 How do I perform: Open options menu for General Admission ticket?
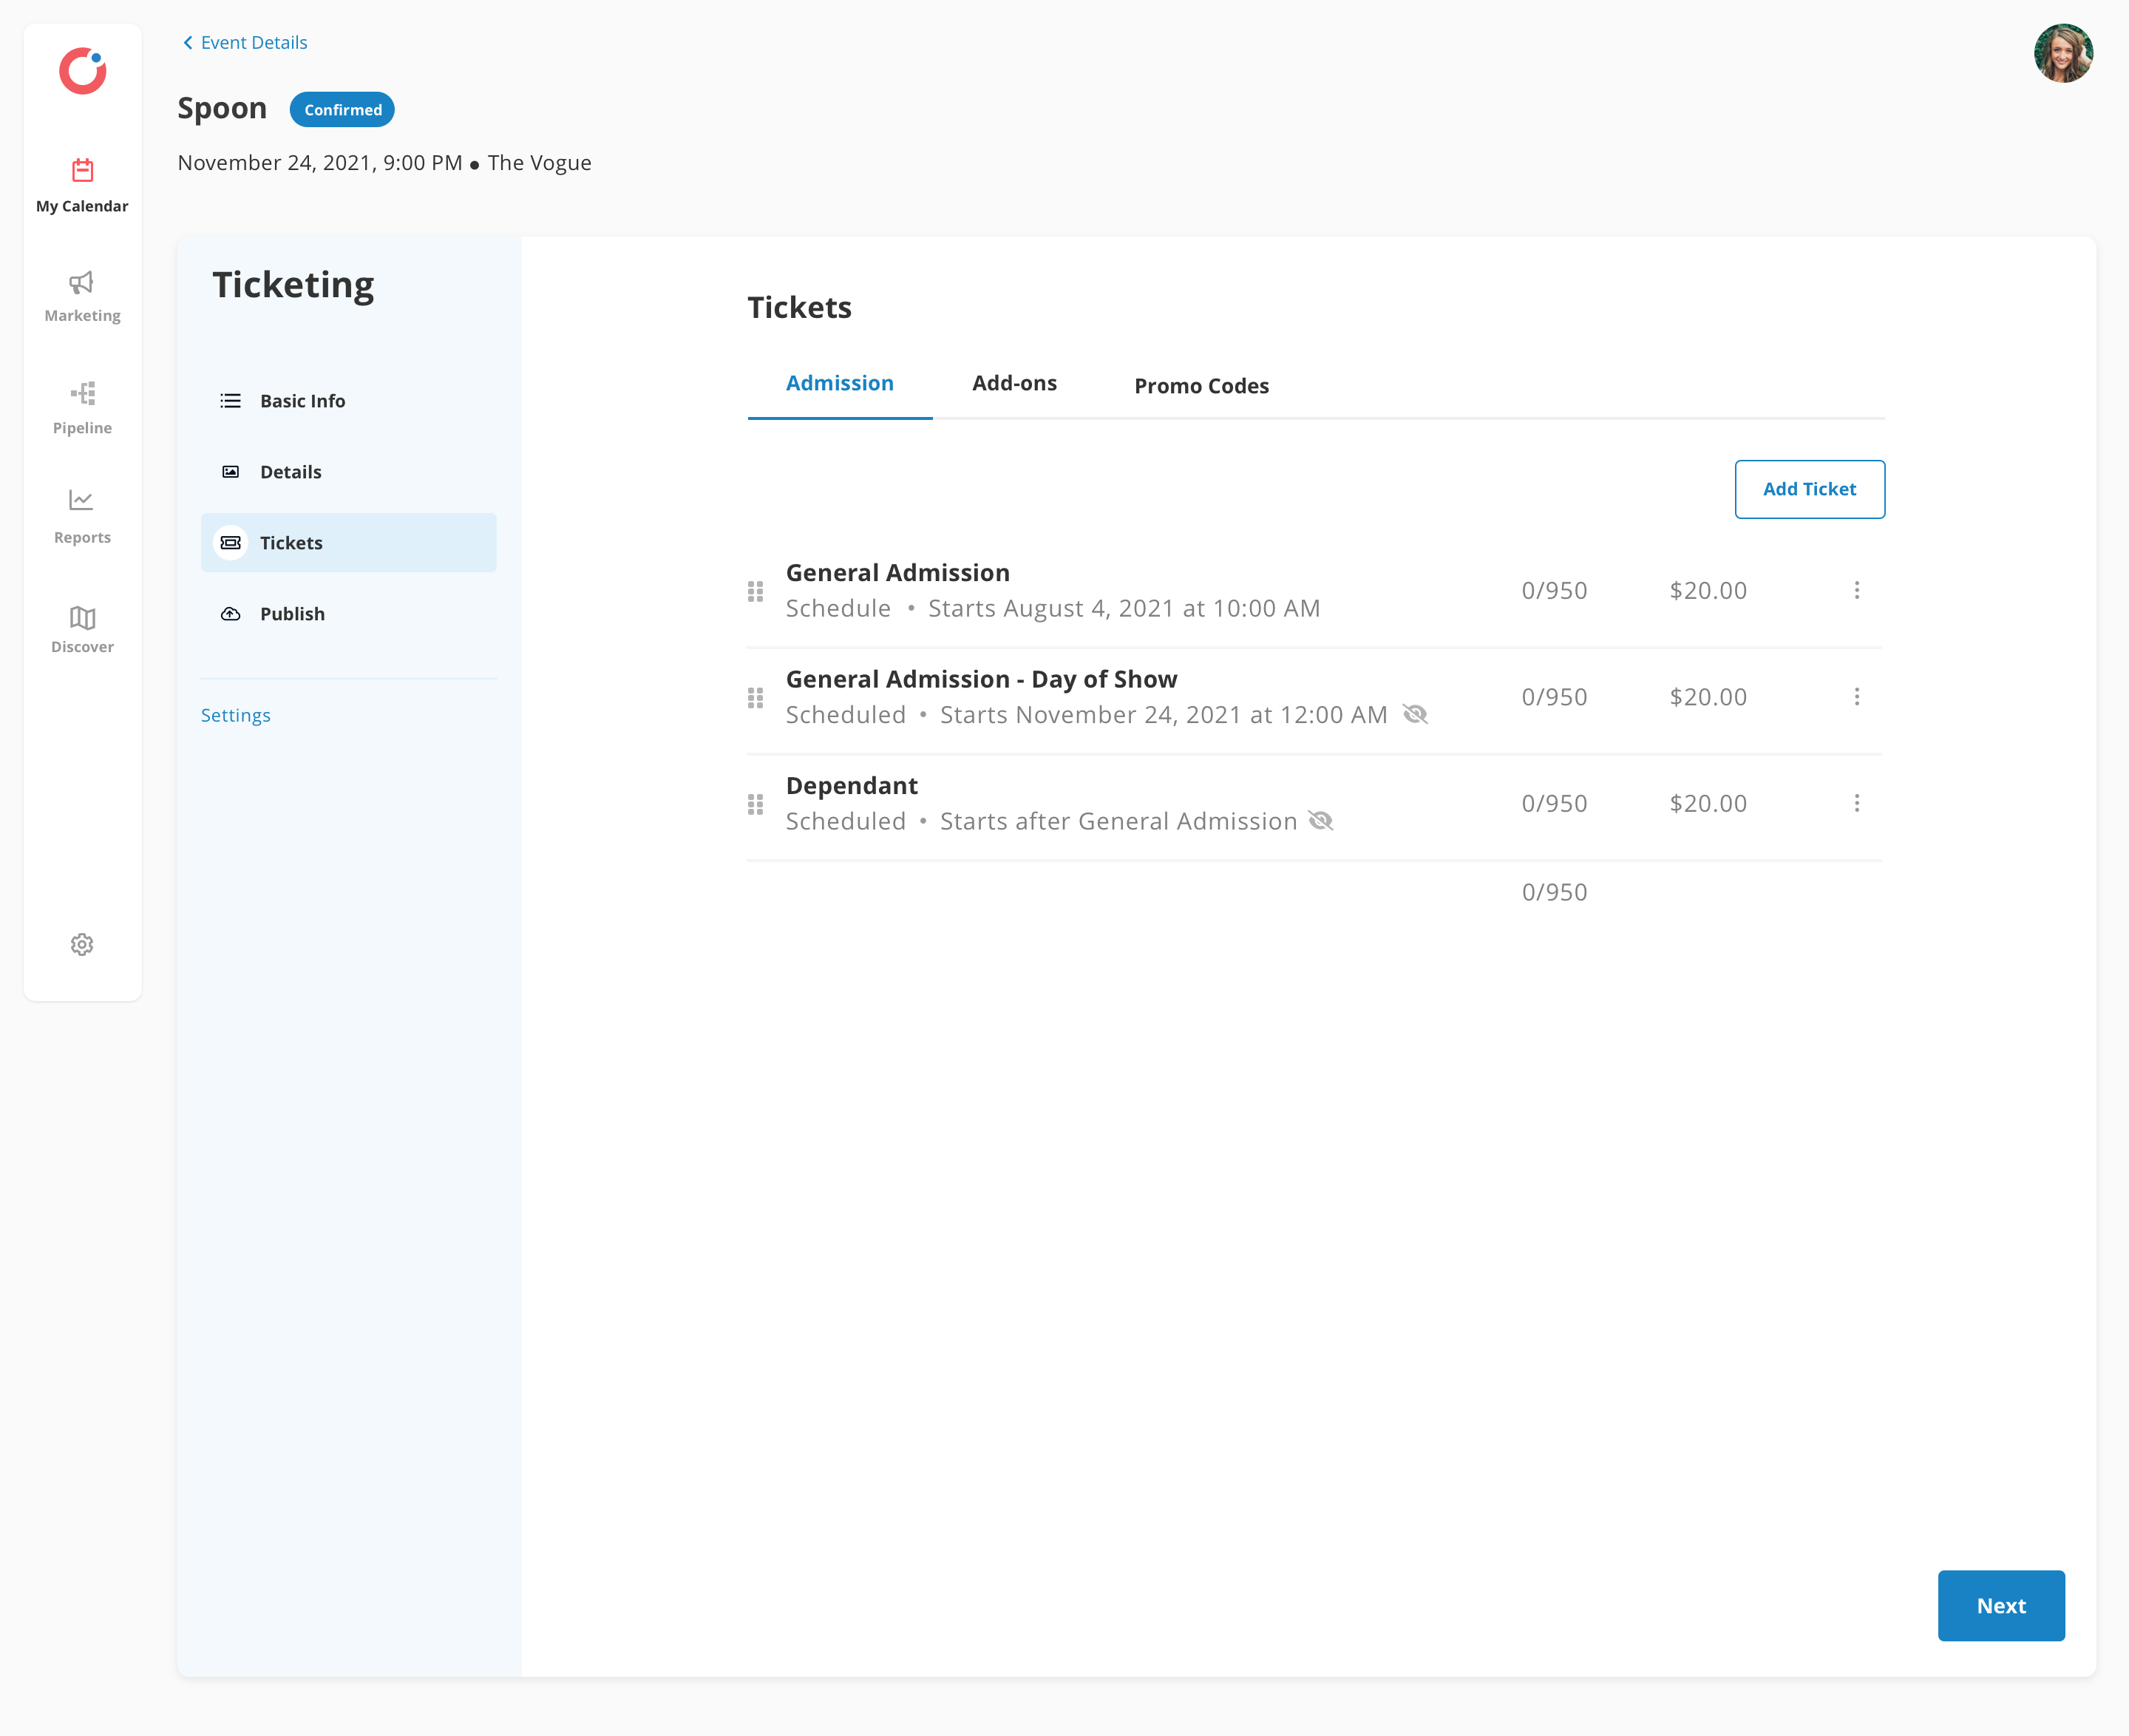(1858, 590)
